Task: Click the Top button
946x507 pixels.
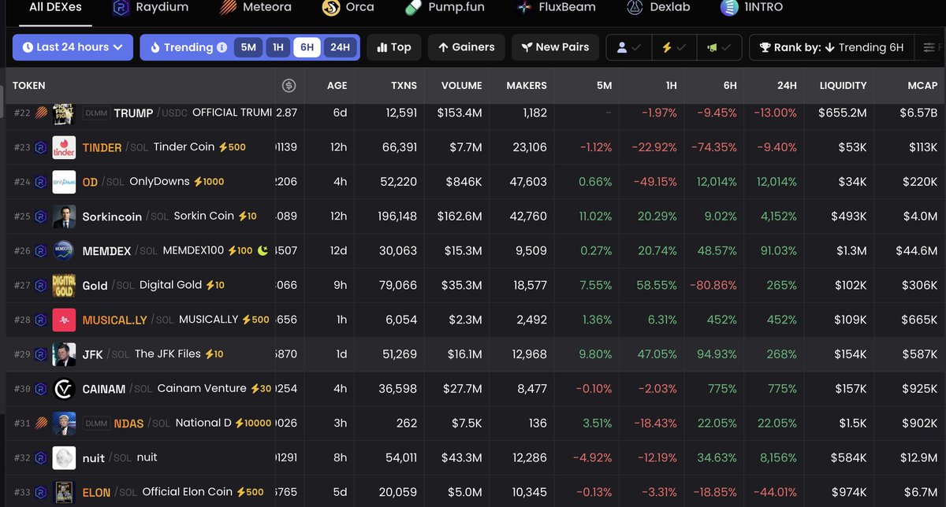Action: [x=393, y=47]
